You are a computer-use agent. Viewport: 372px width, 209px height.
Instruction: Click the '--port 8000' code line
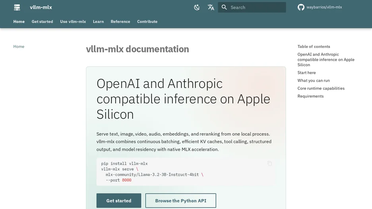click(x=118, y=180)
